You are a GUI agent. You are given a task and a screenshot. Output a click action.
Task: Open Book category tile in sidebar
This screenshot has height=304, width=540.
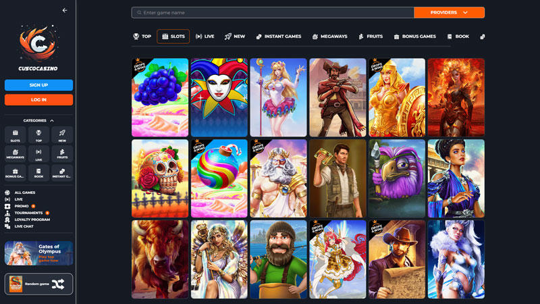[x=38, y=173]
